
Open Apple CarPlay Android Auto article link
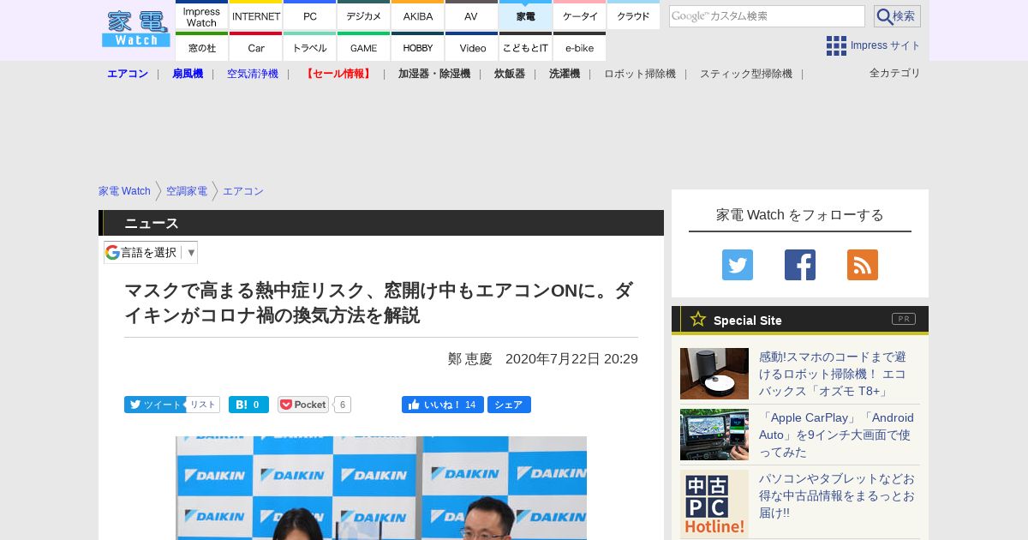point(836,435)
